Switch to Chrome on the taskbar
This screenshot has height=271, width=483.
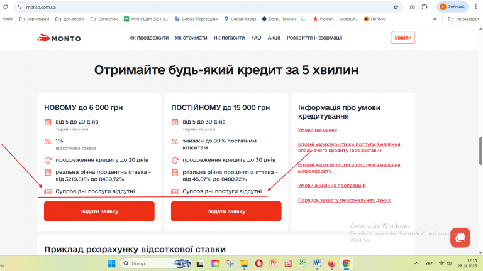(x=347, y=263)
